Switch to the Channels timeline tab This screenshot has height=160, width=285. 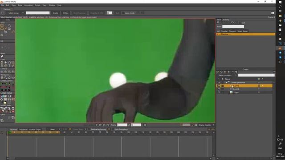click(x=13, y=129)
